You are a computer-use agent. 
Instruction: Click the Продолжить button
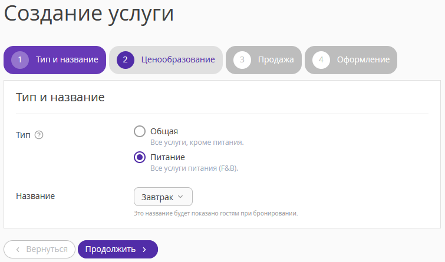pyautogui.click(x=118, y=249)
